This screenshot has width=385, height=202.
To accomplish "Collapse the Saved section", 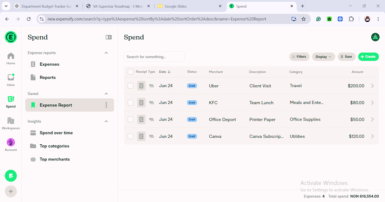I will click(x=106, y=94).
